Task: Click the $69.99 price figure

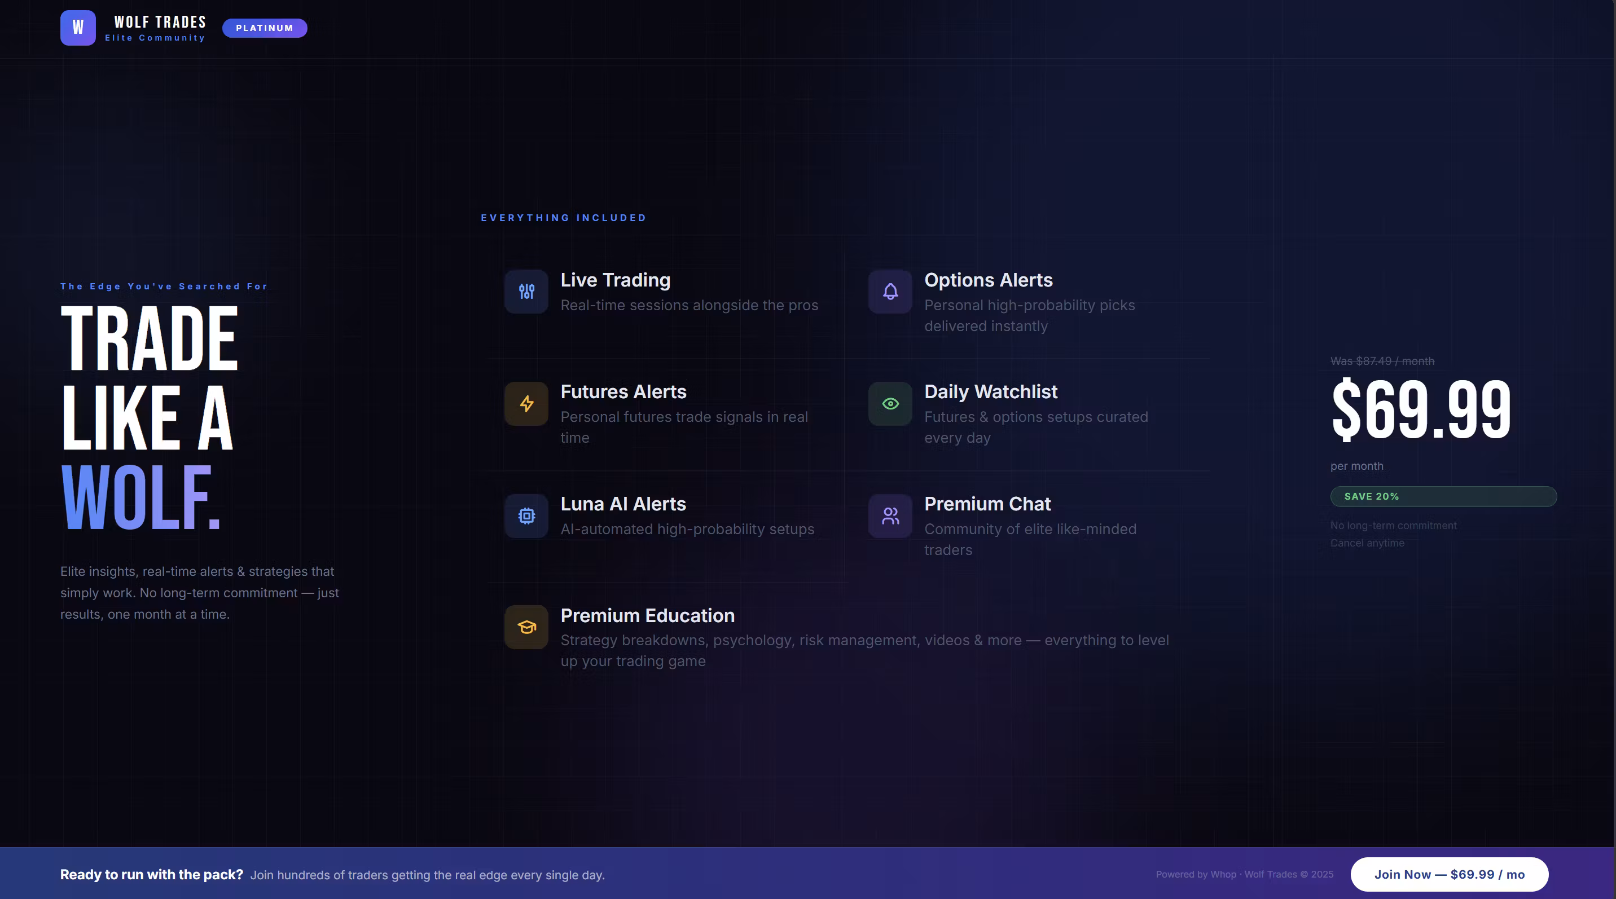Action: coord(1421,410)
